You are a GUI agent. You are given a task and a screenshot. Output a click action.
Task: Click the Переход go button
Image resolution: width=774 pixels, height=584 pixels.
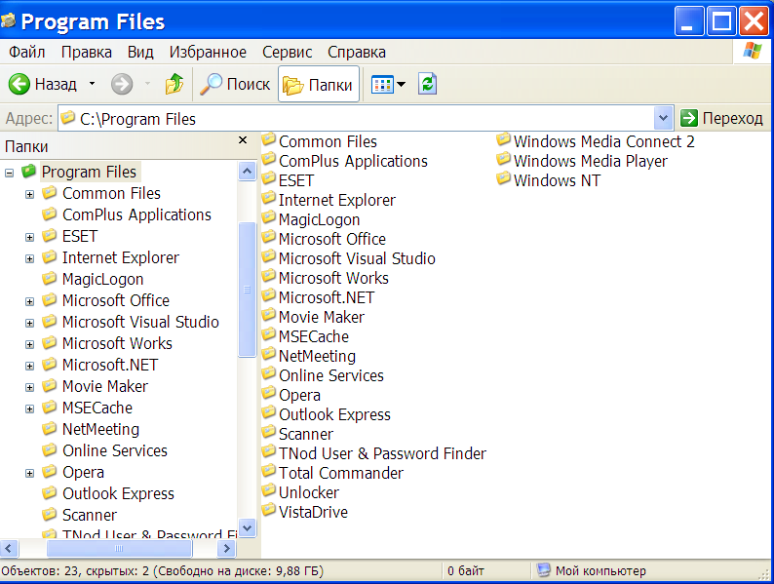721,119
